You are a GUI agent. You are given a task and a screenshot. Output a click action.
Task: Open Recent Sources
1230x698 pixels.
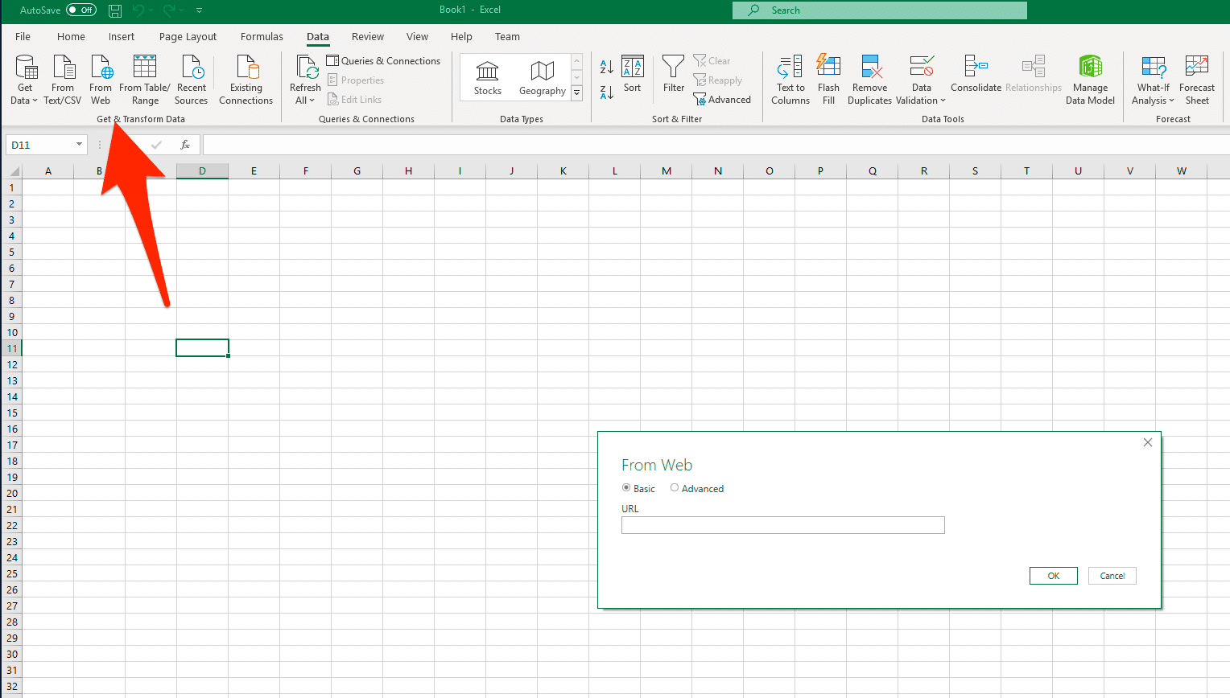point(192,80)
